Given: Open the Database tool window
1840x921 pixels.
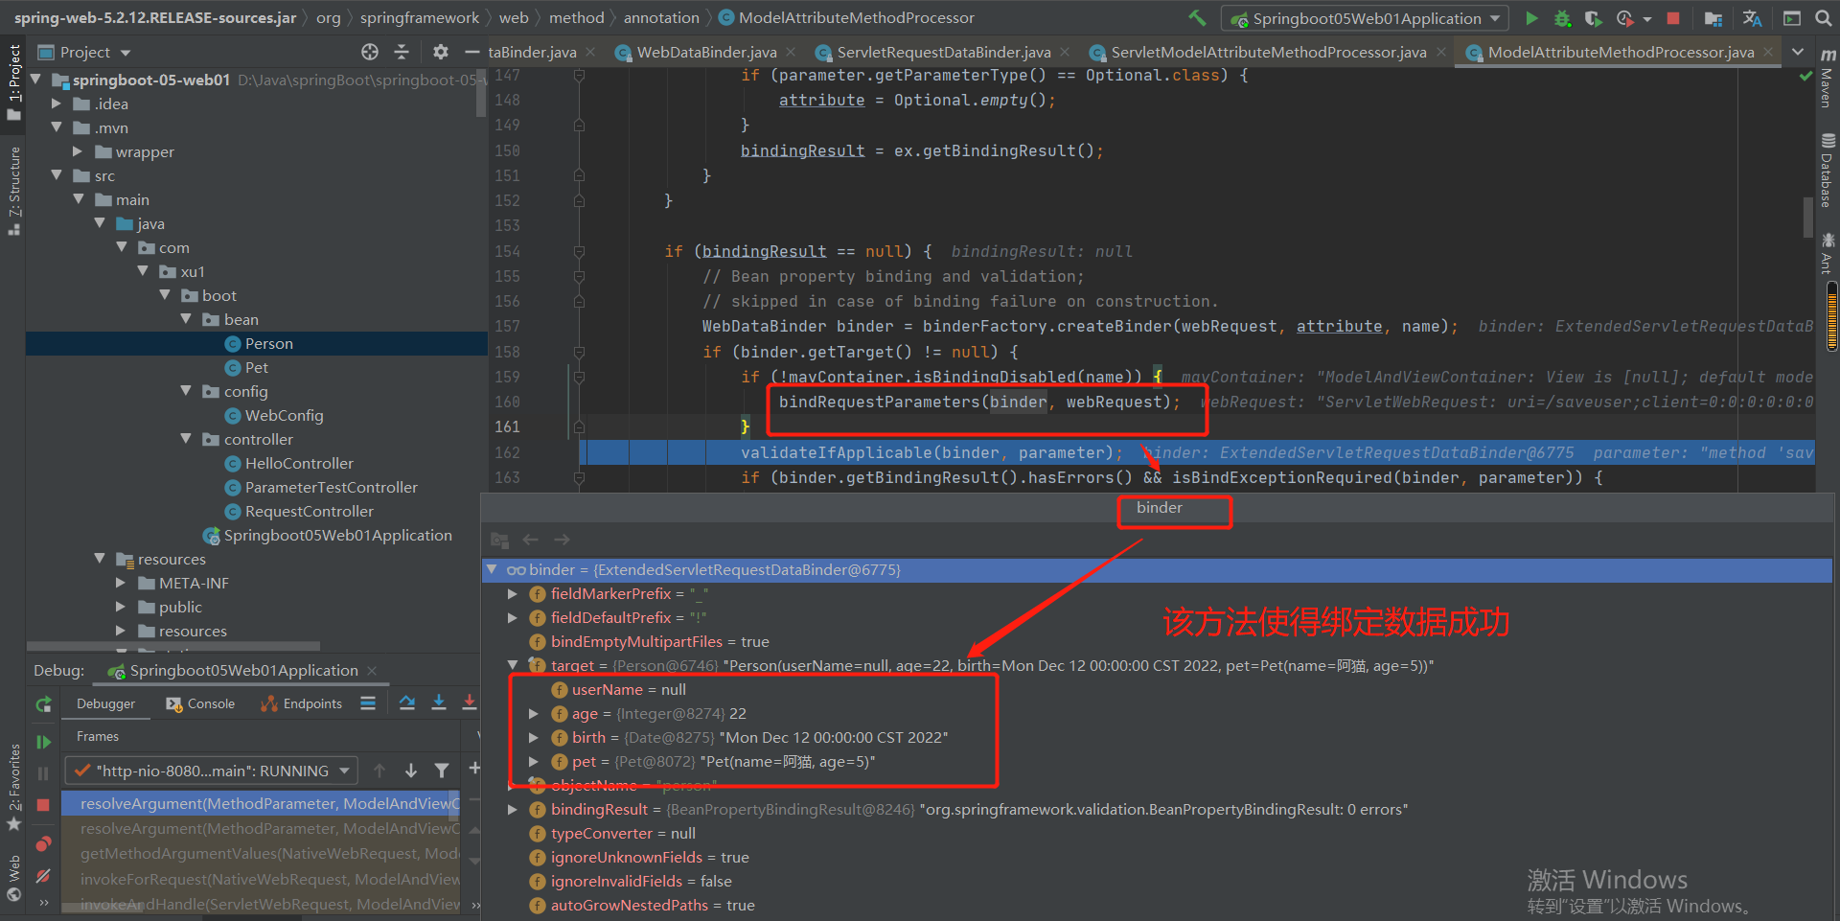Looking at the screenshot, I should point(1828,171).
